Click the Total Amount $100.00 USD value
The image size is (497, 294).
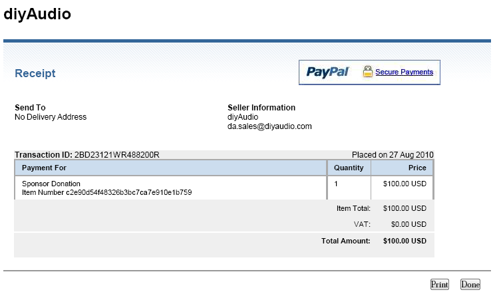coord(405,241)
